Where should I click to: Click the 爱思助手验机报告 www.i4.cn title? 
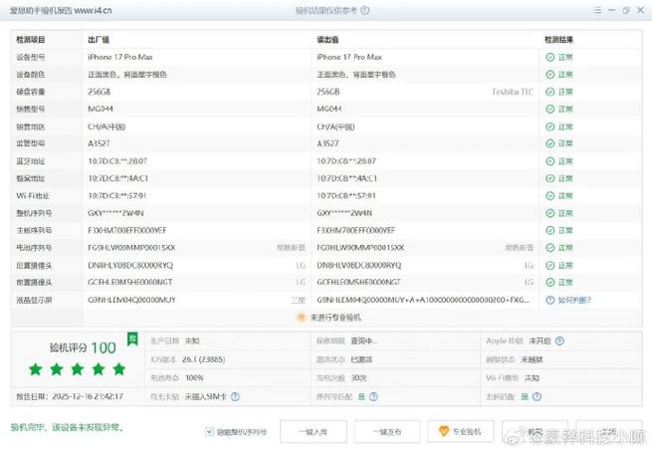(x=61, y=10)
